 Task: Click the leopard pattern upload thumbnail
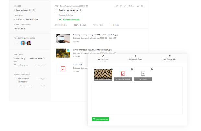coord(103,74)
